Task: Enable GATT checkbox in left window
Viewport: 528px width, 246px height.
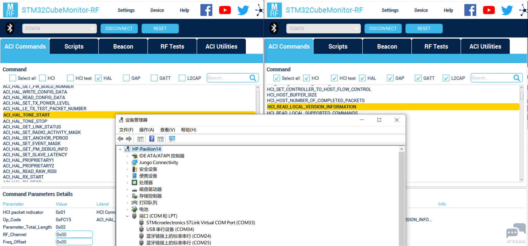Action: pos(154,78)
